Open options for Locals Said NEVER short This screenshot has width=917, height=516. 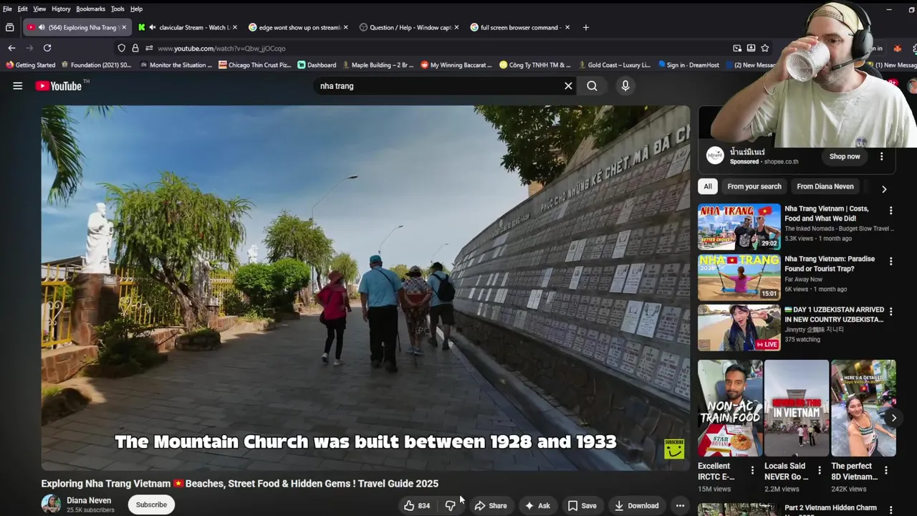820,470
